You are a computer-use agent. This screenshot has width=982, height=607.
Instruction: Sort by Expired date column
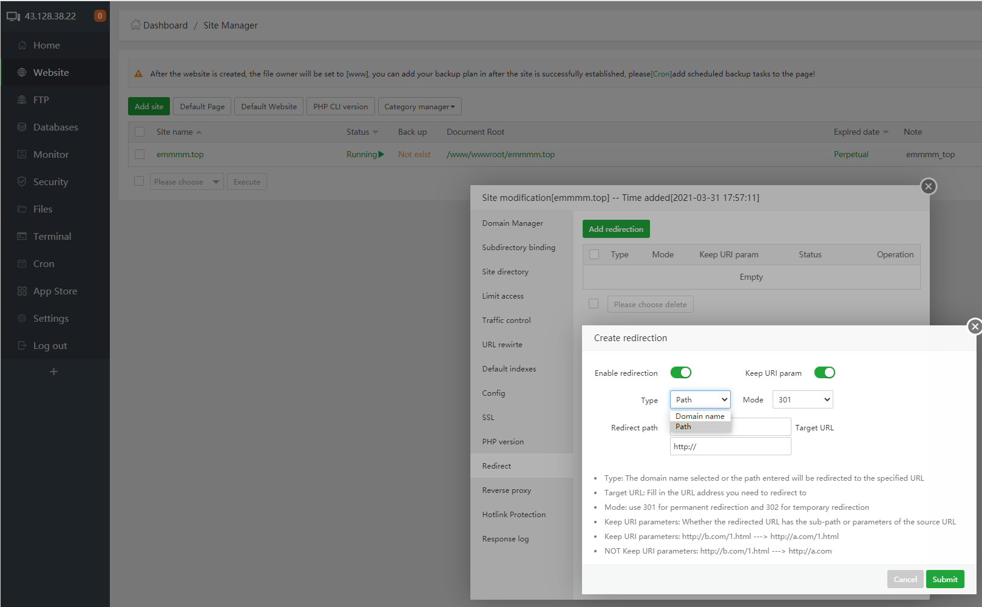pyautogui.click(x=861, y=132)
